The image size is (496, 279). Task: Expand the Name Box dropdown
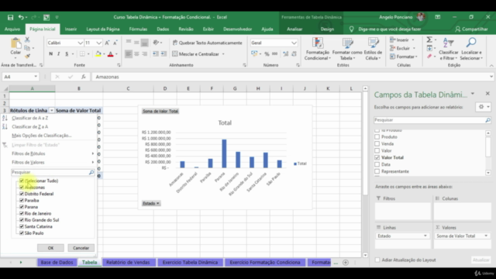(x=36, y=77)
